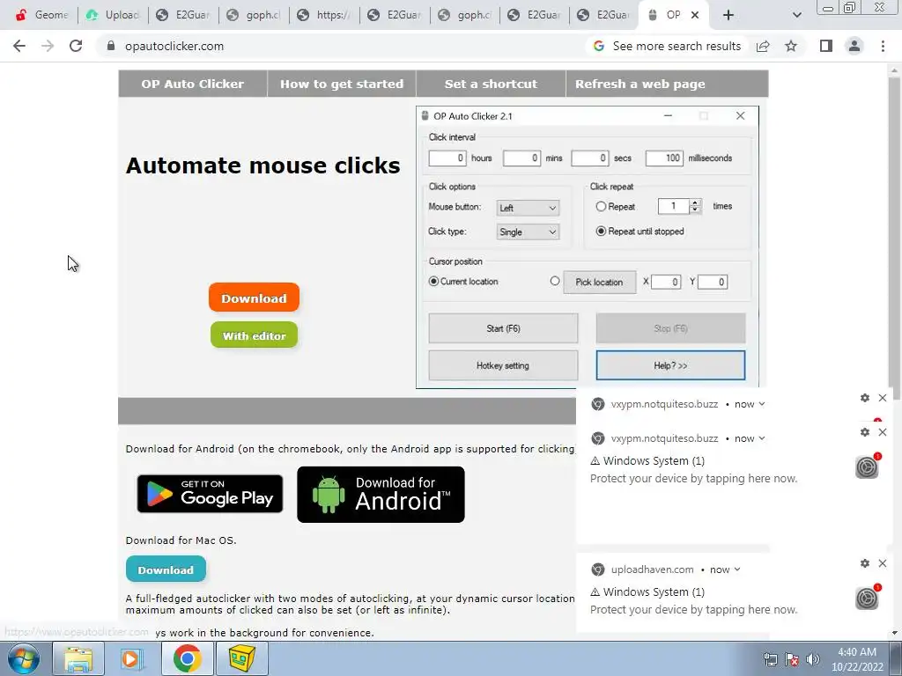Screen dimensions: 902x676
Task: Open a new browser tab
Action: point(728,15)
